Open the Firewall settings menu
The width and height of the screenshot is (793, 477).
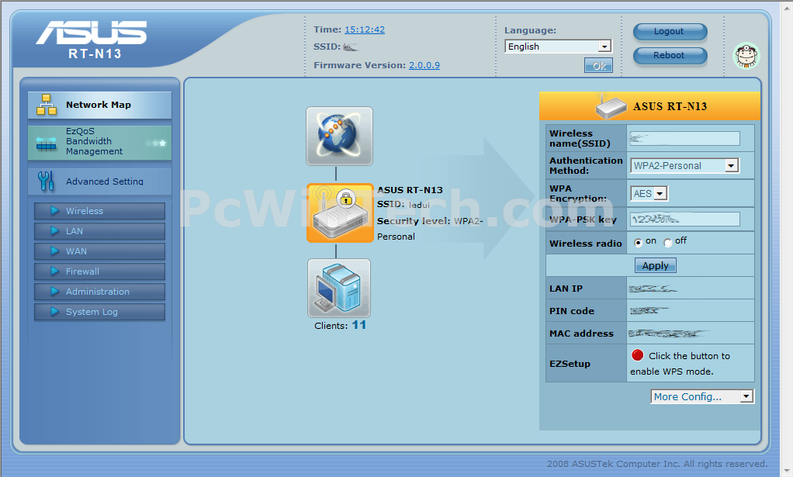99,271
